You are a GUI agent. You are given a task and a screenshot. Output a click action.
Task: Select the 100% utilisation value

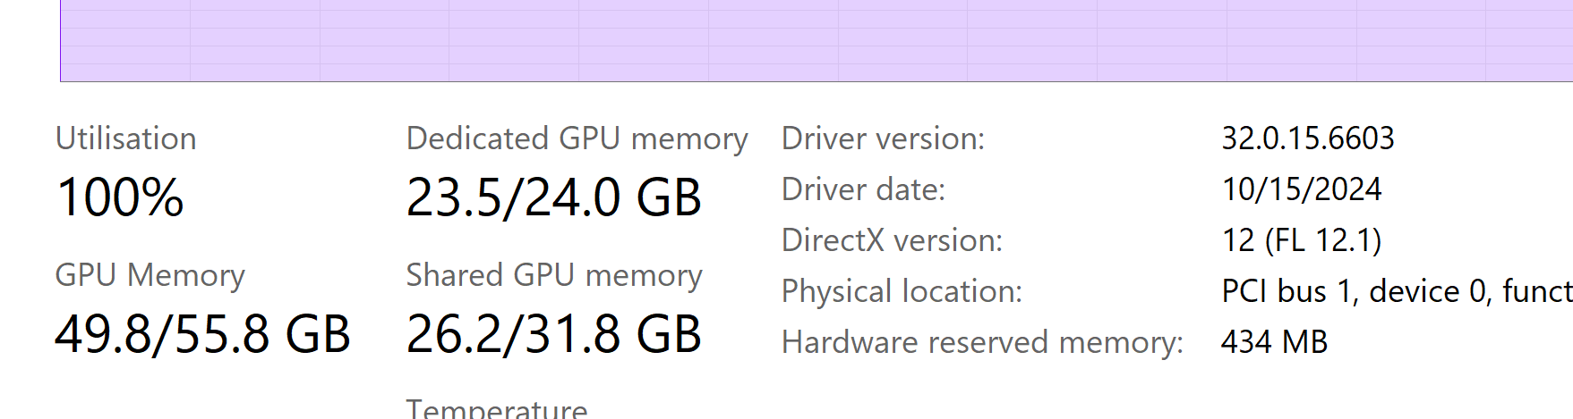click(x=120, y=197)
